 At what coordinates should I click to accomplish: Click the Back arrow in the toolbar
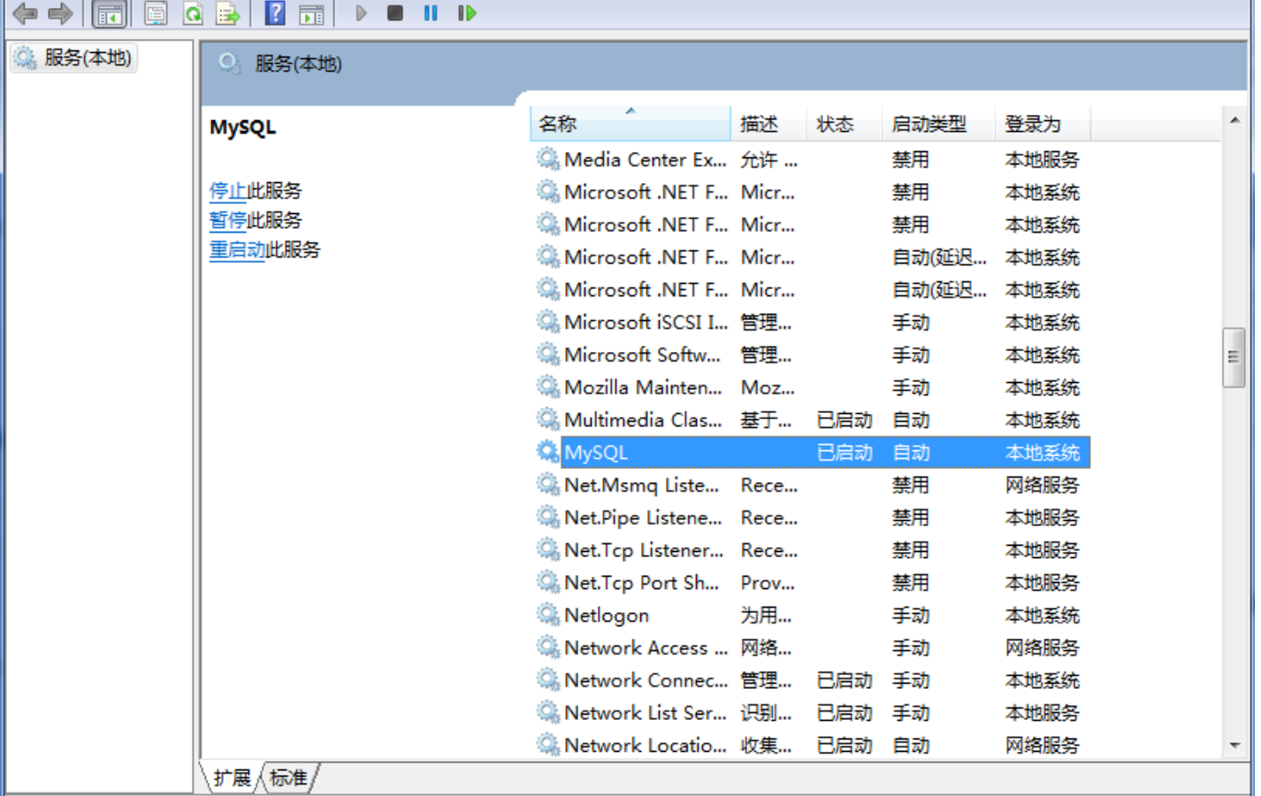(x=25, y=13)
